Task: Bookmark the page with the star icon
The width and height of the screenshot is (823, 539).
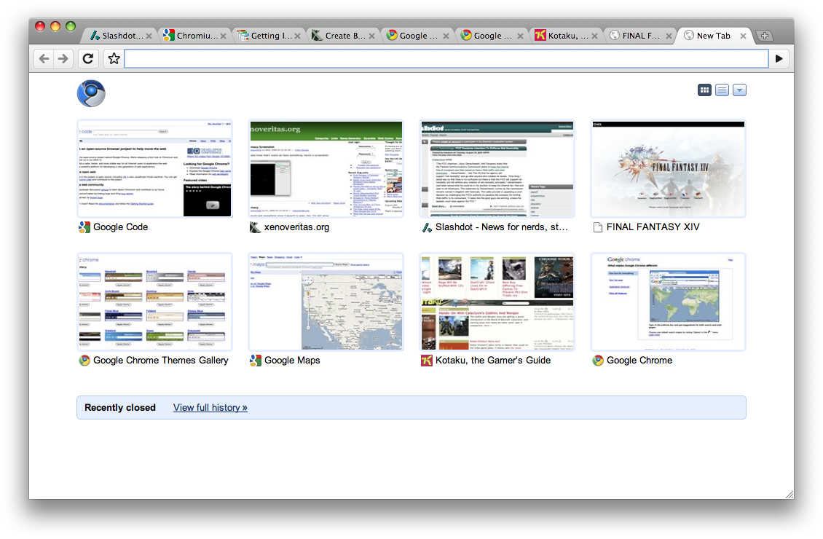Action: click(114, 59)
